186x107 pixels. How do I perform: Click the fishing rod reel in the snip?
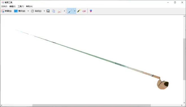[163, 84]
